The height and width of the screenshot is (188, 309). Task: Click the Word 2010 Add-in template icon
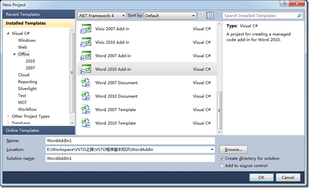coord(86,69)
